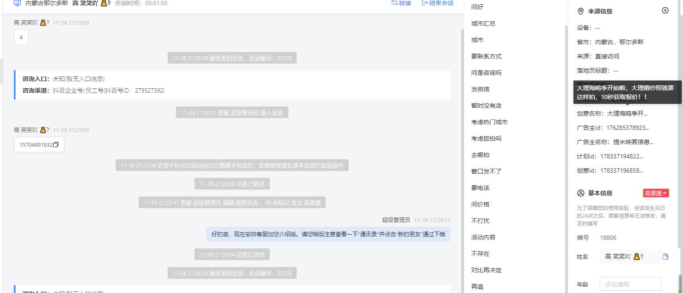Copy the customer name icon next to 姓名
Screen dimensions: 683x293
tap(665, 257)
